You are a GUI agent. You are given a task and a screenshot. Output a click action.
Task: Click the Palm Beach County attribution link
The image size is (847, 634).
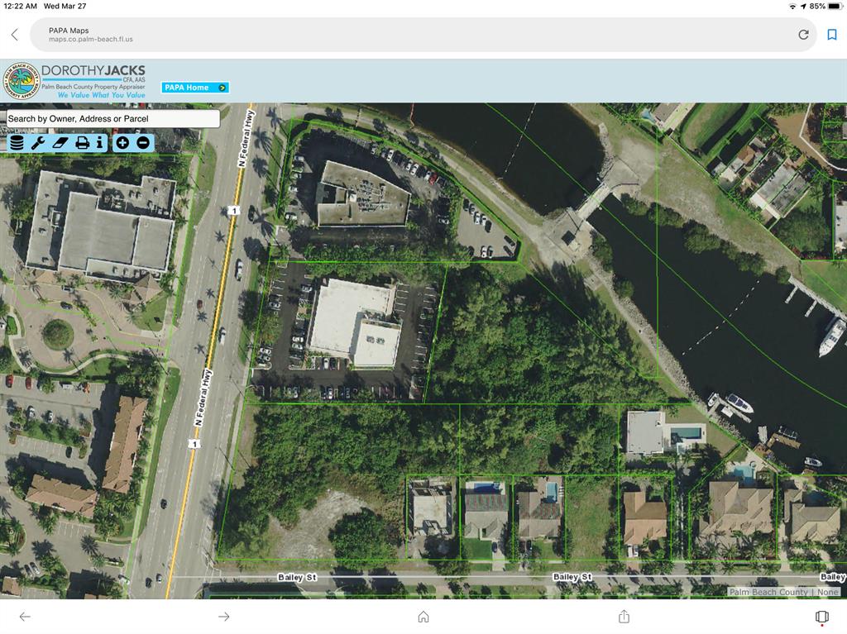[x=768, y=592]
